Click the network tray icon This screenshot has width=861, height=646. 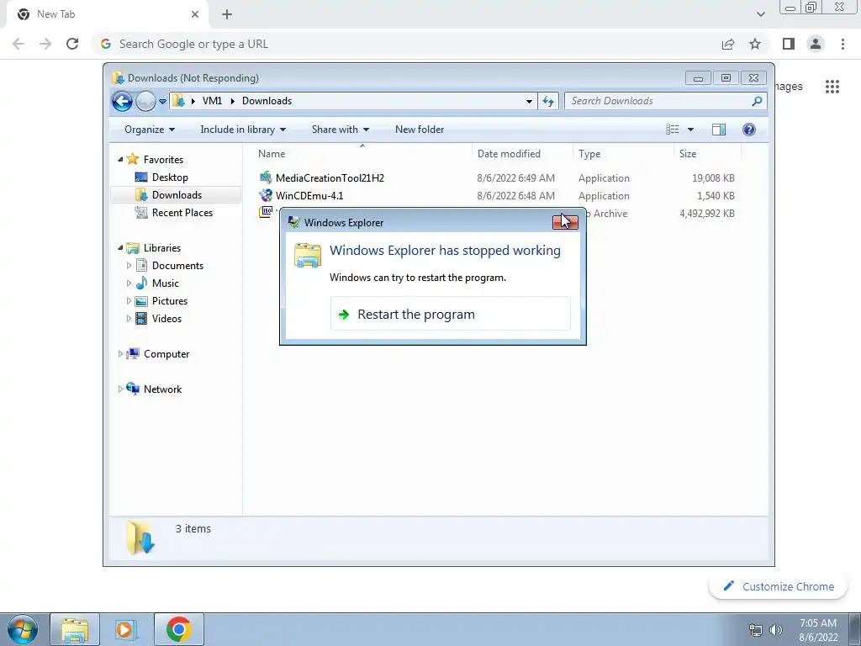pyautogui.click(x=756, y=629)
